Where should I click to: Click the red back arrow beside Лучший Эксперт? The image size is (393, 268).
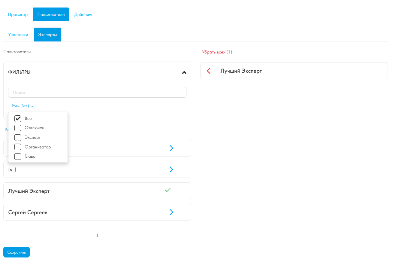[x=209, y=71]
